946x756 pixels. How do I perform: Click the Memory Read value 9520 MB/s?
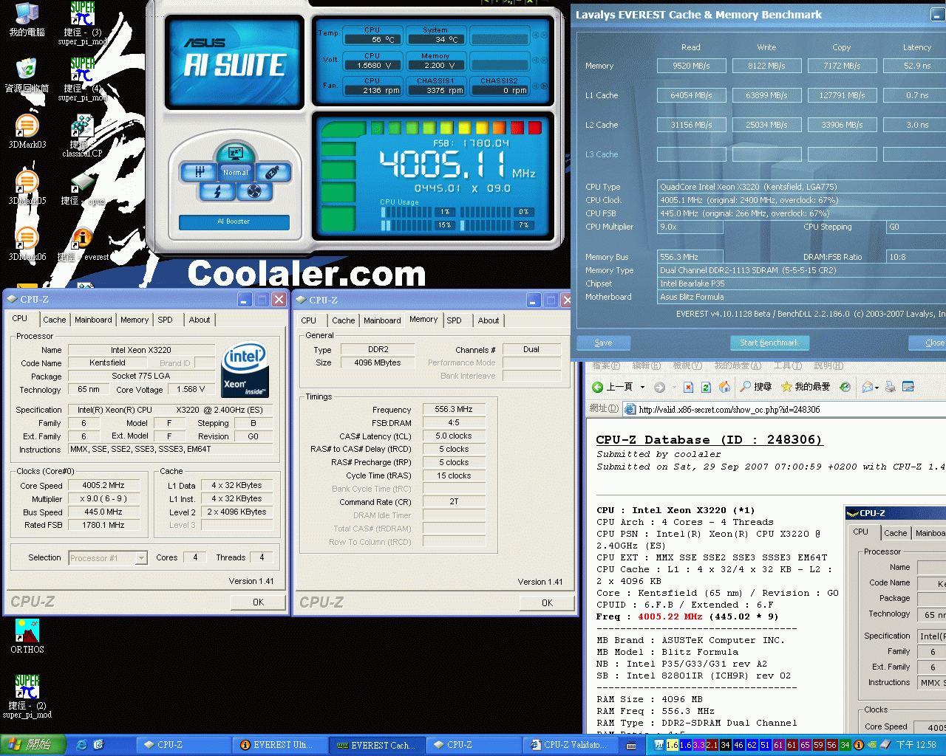click(692, 66)
